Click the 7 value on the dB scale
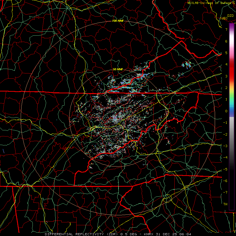Viewport: 236px width, 236px height. click(x=226, y=29)
